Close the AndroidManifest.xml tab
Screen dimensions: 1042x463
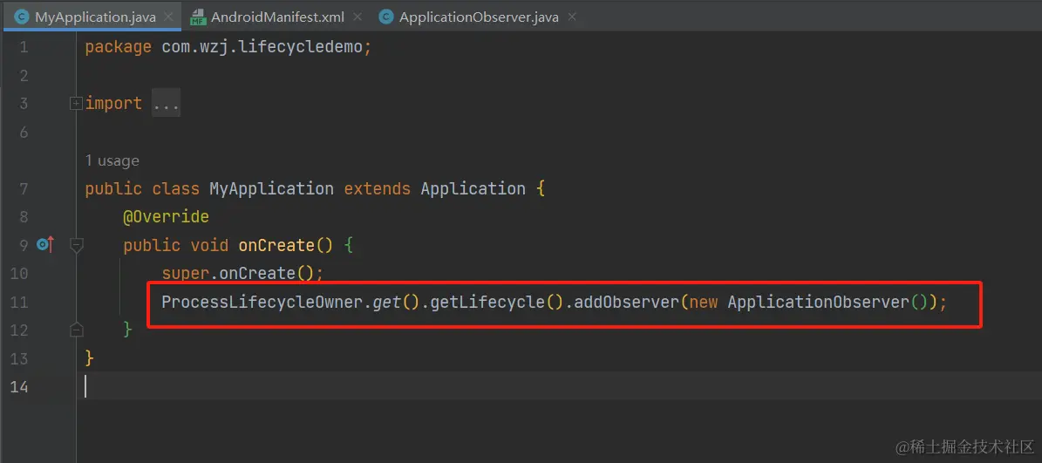356,17
